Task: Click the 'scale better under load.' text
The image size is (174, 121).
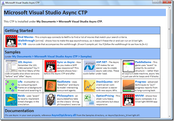Action: point(95,74)
